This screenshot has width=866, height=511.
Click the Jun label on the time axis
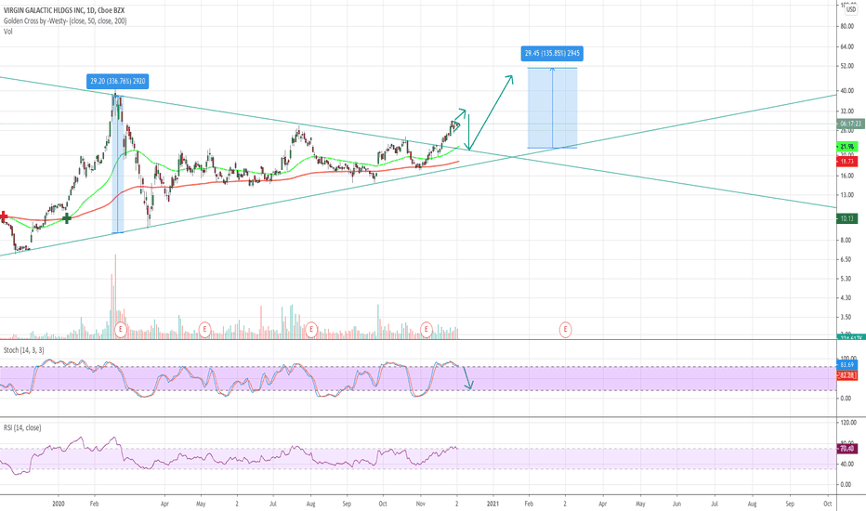[x=676, y=504]
